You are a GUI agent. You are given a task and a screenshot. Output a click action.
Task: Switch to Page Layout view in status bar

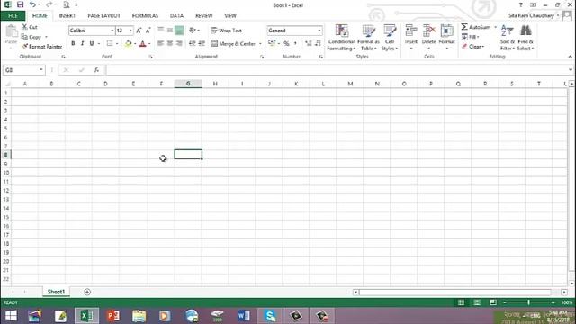(477, 302)
